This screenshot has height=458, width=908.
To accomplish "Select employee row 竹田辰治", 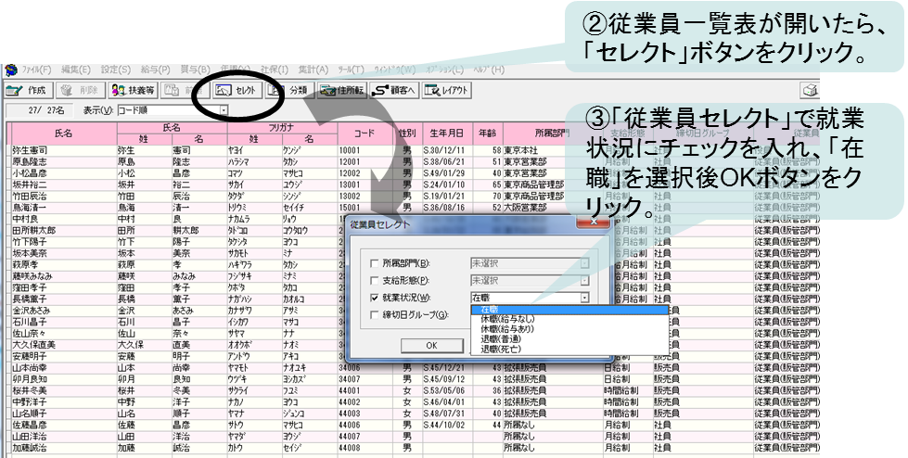I will tap(413, 196).
